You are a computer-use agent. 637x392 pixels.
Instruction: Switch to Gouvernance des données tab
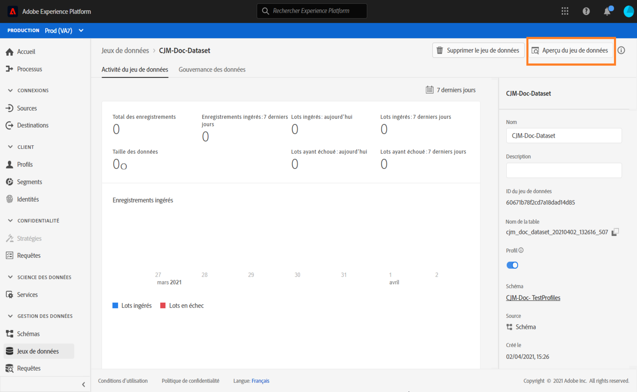pyautogui.click(x=212, y=70)
